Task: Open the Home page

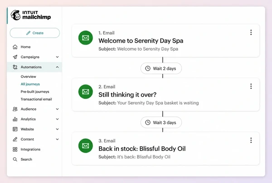Action: tap(25, 47)
